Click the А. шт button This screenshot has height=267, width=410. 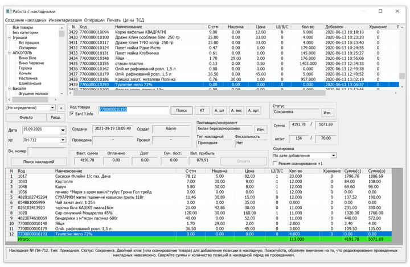(219, 110)
